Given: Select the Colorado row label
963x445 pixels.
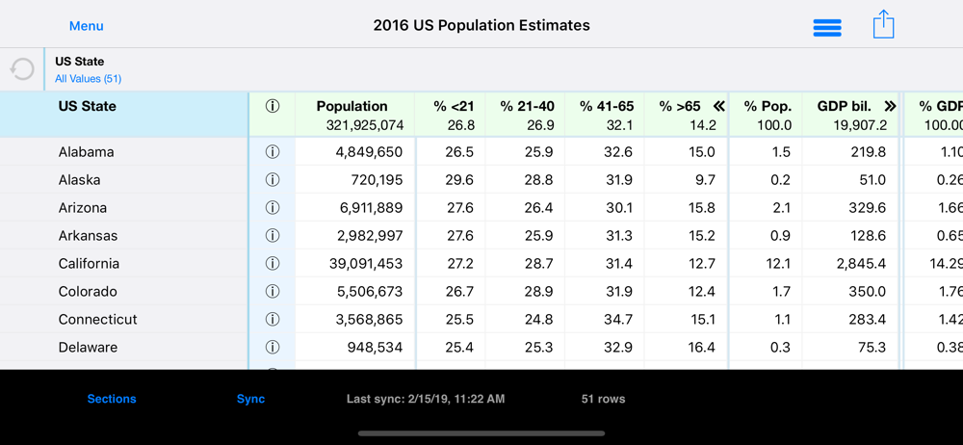Looking at the screenshot, I should (88, 292).
